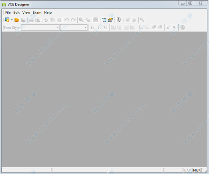Click the previous question arrow icon
The width and height of the screenshot is (209, 174).
tap(128, 20)
